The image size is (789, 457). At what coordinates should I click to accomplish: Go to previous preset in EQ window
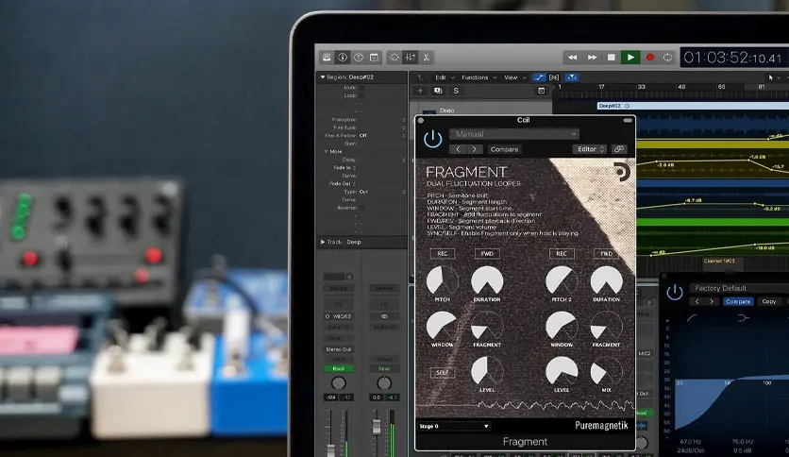click(697, 301)
